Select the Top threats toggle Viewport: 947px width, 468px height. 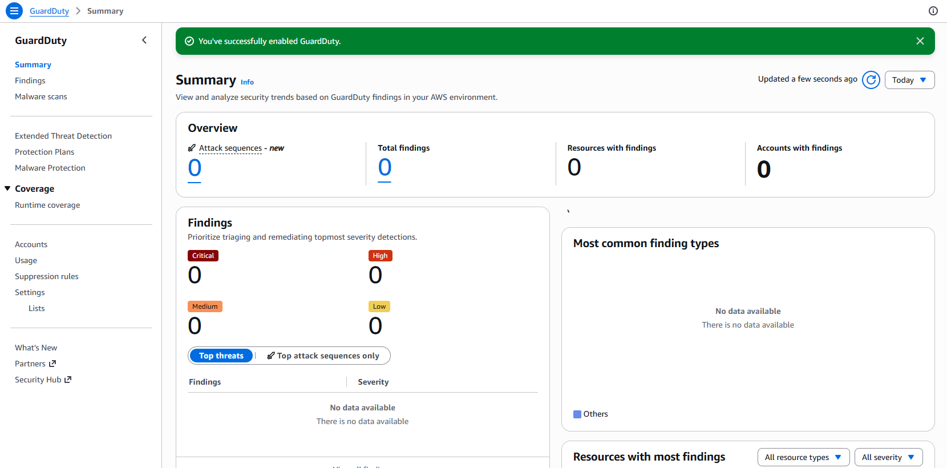coord(221,356)
